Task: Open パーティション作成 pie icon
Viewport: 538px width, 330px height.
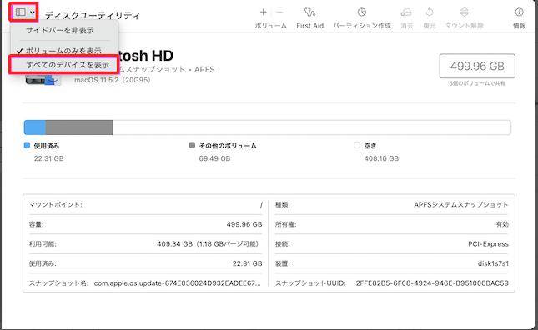Action: point(362,12)
